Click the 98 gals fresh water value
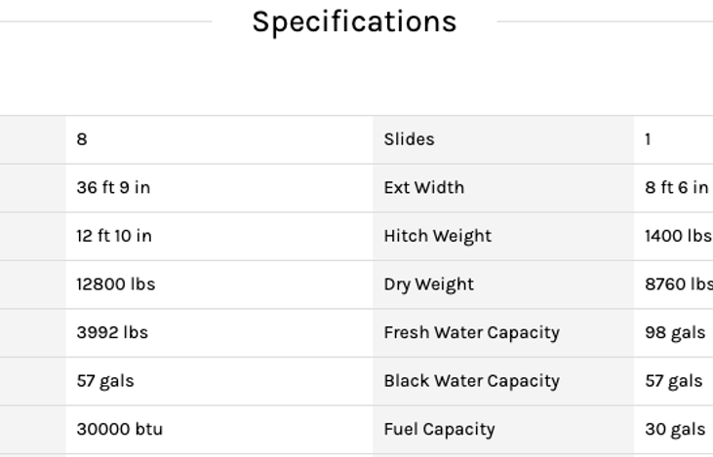 point(675,332)
